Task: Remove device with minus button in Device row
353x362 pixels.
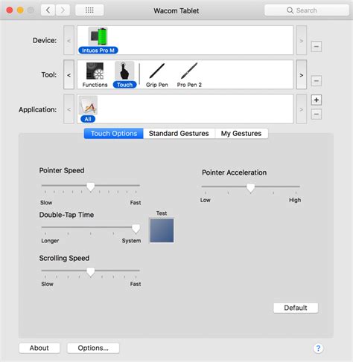Action: tap(317, 46)
